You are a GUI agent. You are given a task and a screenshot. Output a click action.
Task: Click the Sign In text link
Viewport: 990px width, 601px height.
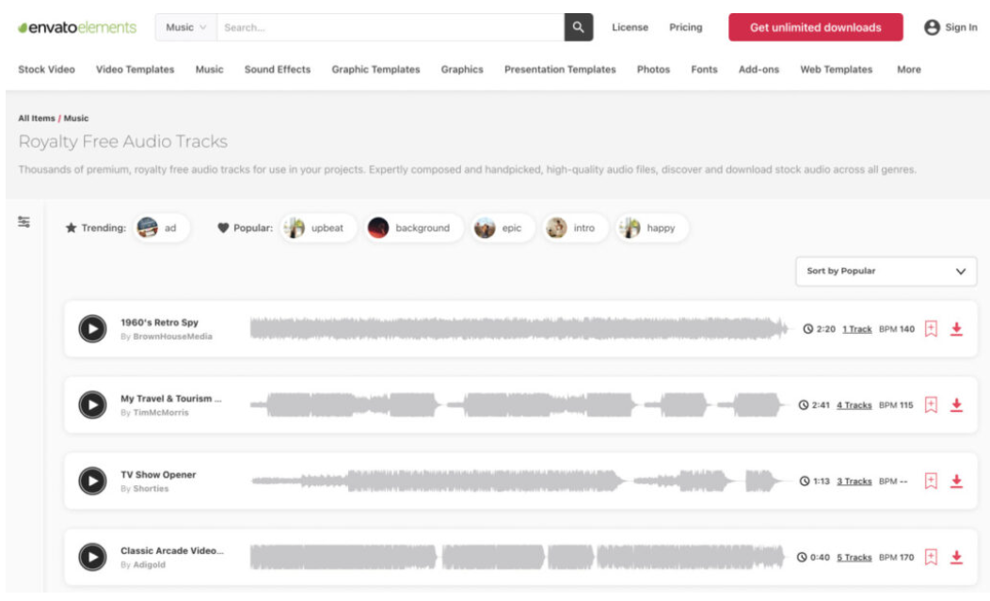(x=961, y=27)
